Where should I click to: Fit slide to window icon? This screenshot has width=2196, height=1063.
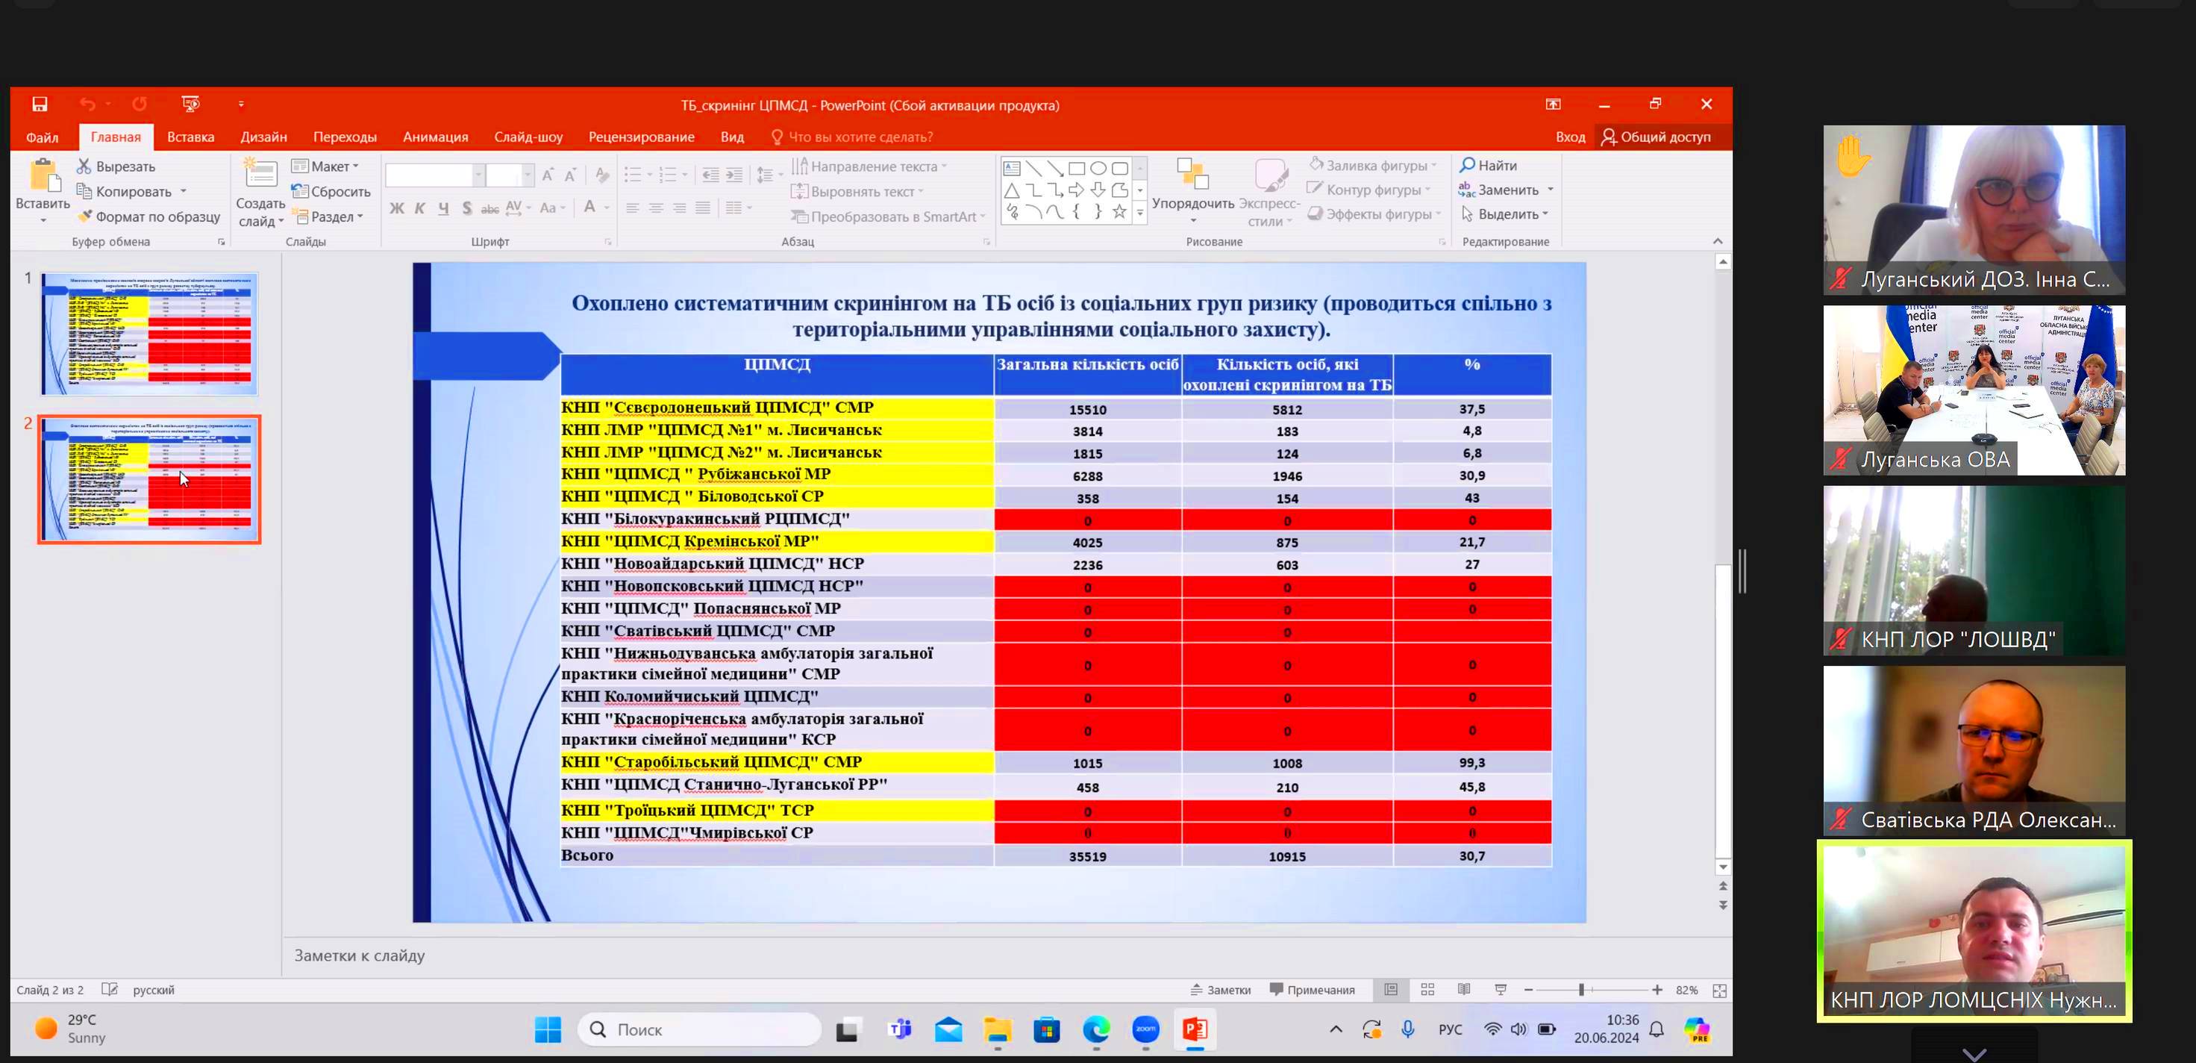1719,991
